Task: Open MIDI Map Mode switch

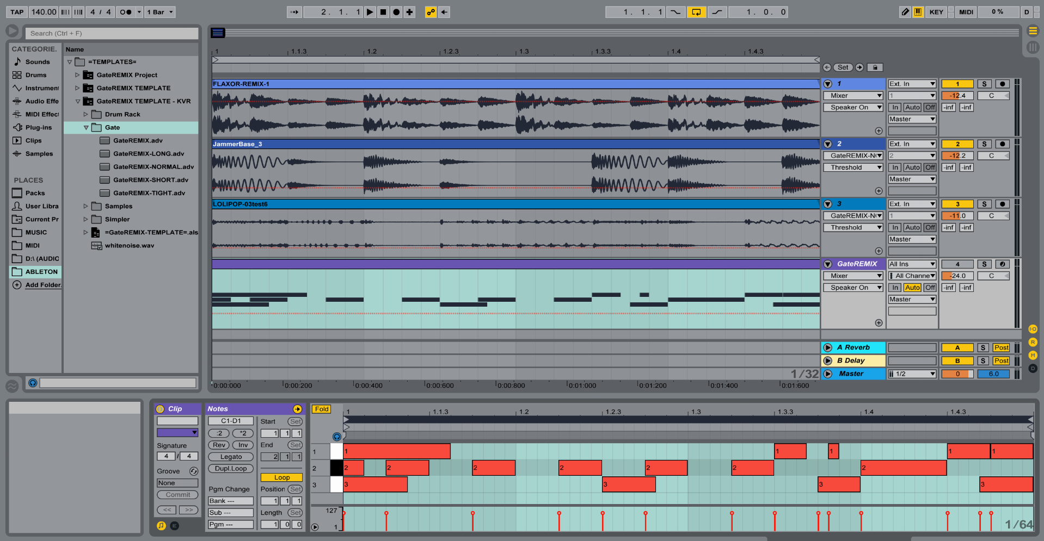Action: pos(966,12)
